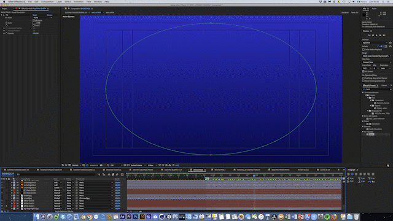The height and width of the screenshot is (221, 393).
Task: Click the timeline current timecode
Action: click(x=8, y=174)
